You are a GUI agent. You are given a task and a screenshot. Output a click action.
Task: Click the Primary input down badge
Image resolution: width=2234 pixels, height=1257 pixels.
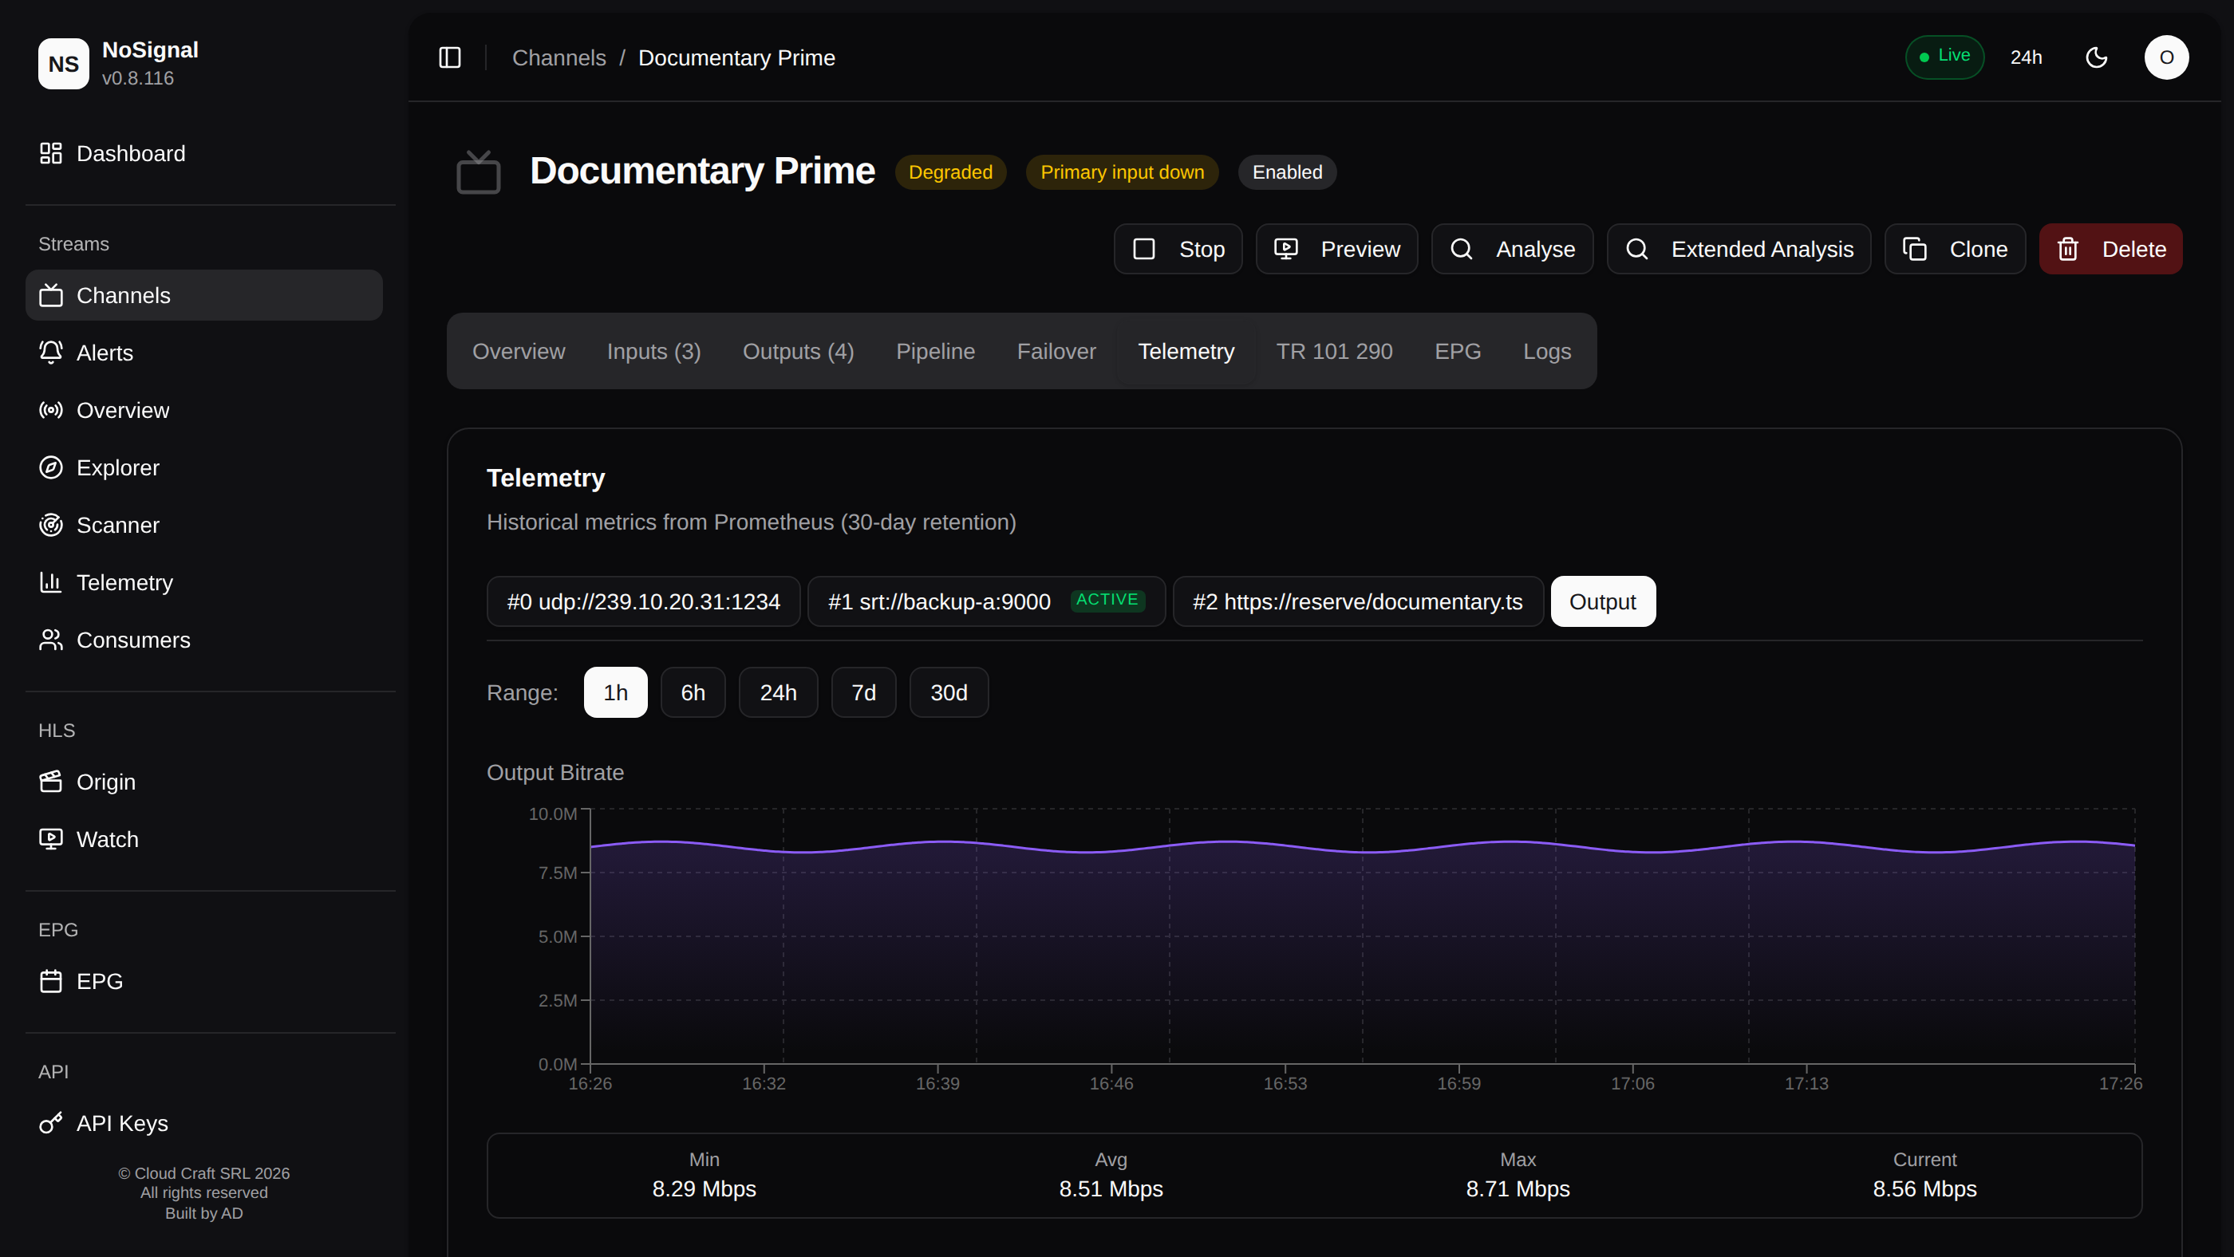[x=1123, y=171]
